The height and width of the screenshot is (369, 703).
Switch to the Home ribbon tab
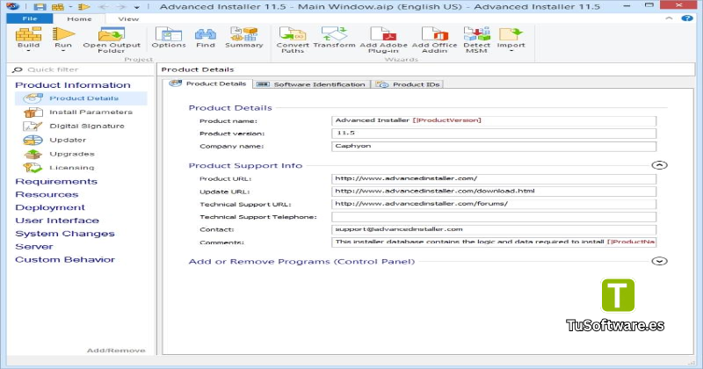[x=79, y=18]
